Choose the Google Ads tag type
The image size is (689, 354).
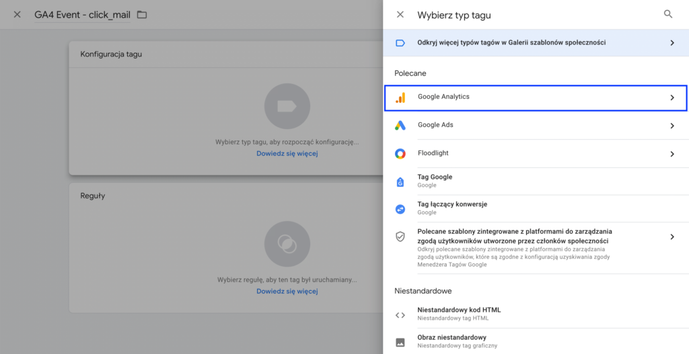[536, 126]
